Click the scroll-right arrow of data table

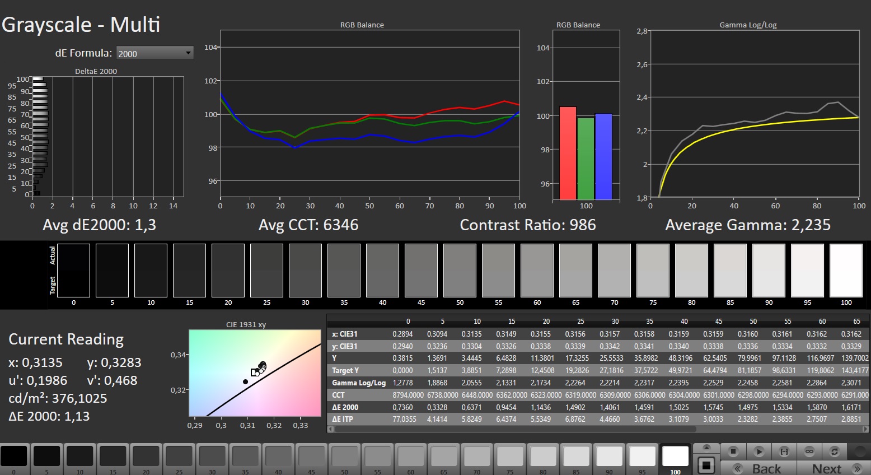point(867,429)
